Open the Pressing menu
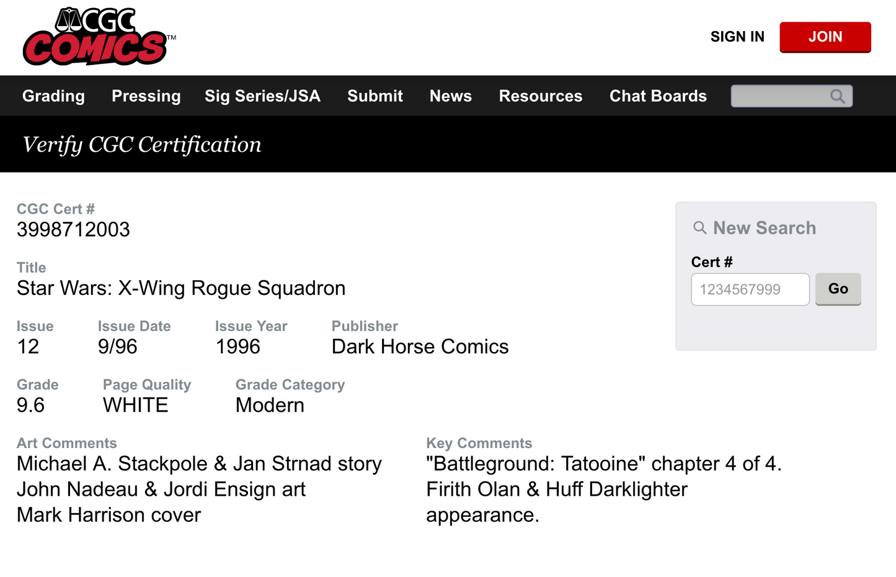Viewport: 896px width, 577px height. coord(146,96)
